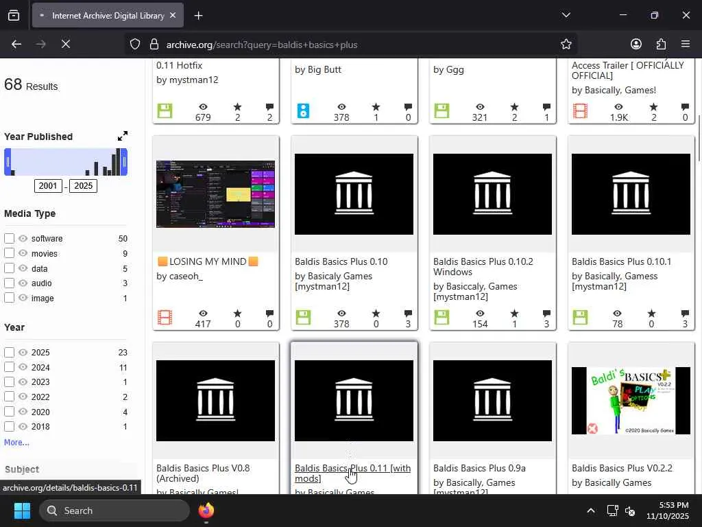Image resolution: width=702 pixels, height=527 pixels.
Task: Tick the audio media type checkbox
Action: [x=10, y=283]
